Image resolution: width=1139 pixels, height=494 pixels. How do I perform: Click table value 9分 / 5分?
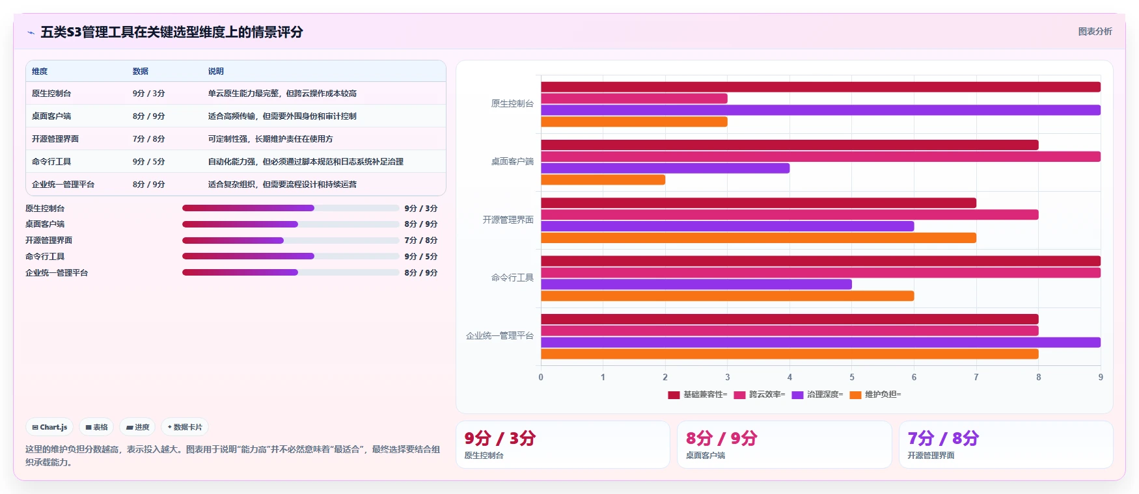pos(148,162)
